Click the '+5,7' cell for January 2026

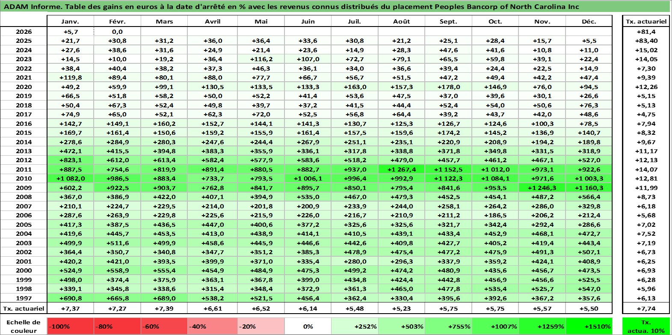click(x=70, y=32)
